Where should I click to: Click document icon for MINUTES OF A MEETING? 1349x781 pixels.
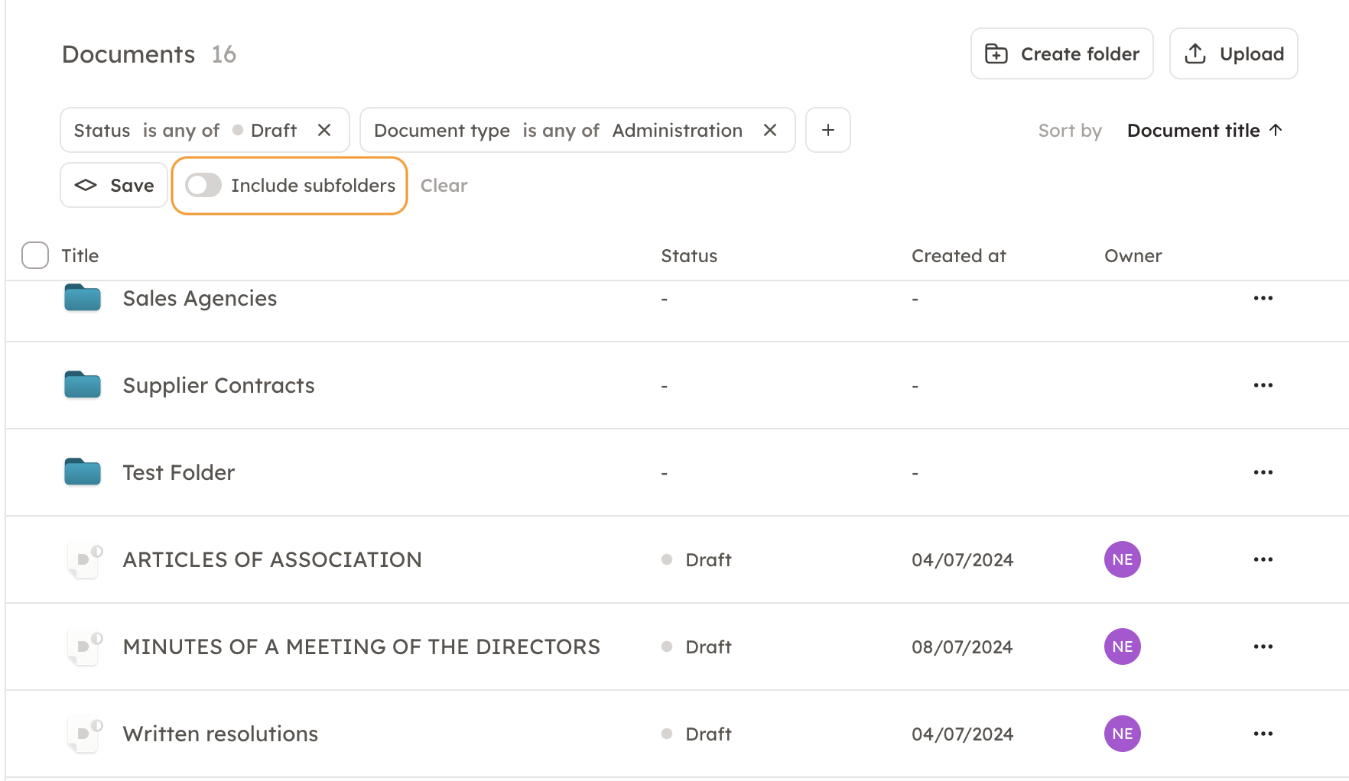(x=84, y=647)
